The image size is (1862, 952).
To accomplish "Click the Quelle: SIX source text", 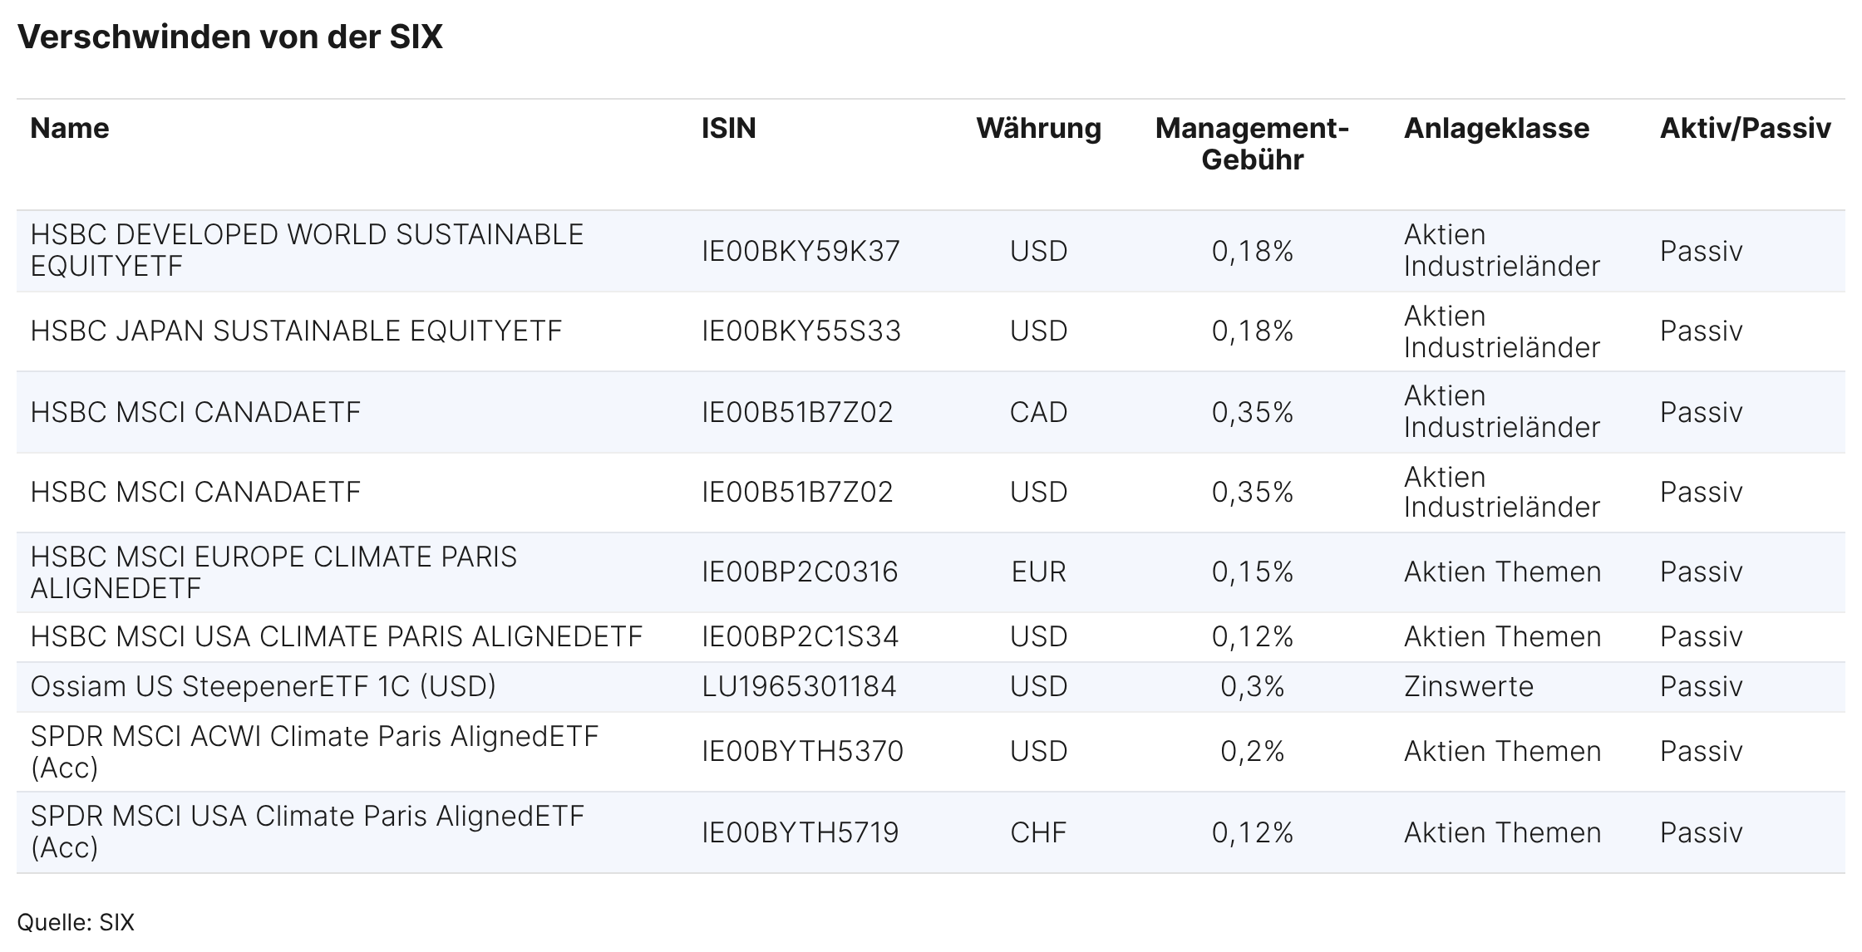I will pos(76,923).
